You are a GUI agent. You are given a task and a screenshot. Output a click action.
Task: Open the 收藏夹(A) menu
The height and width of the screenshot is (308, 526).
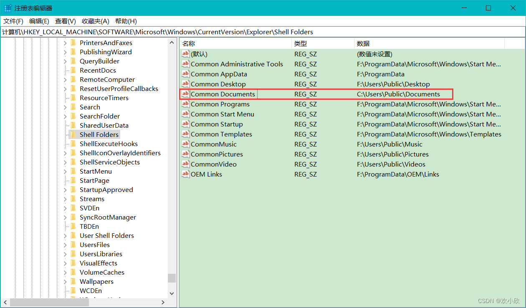tap(95, 21)
